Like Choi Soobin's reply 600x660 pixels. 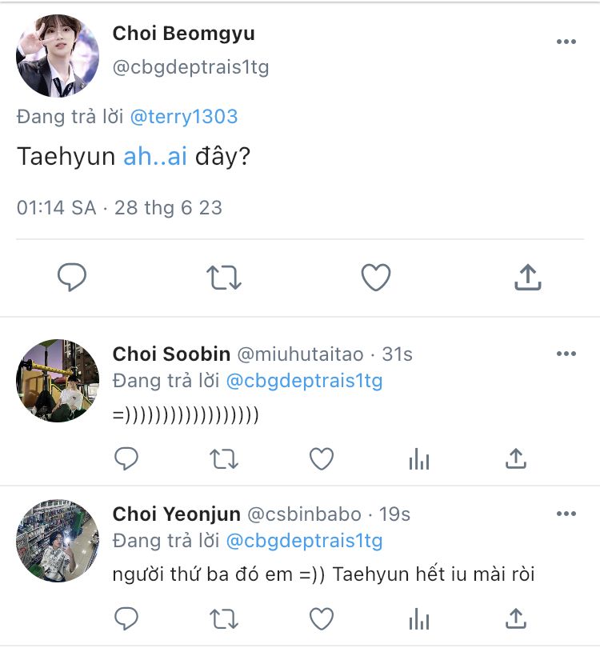322,458
